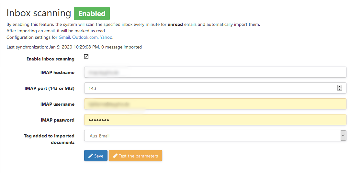Click the IMAP port (143 or 993) label
361x173 pixels.
pyautogui.click(x=50, y=88)
